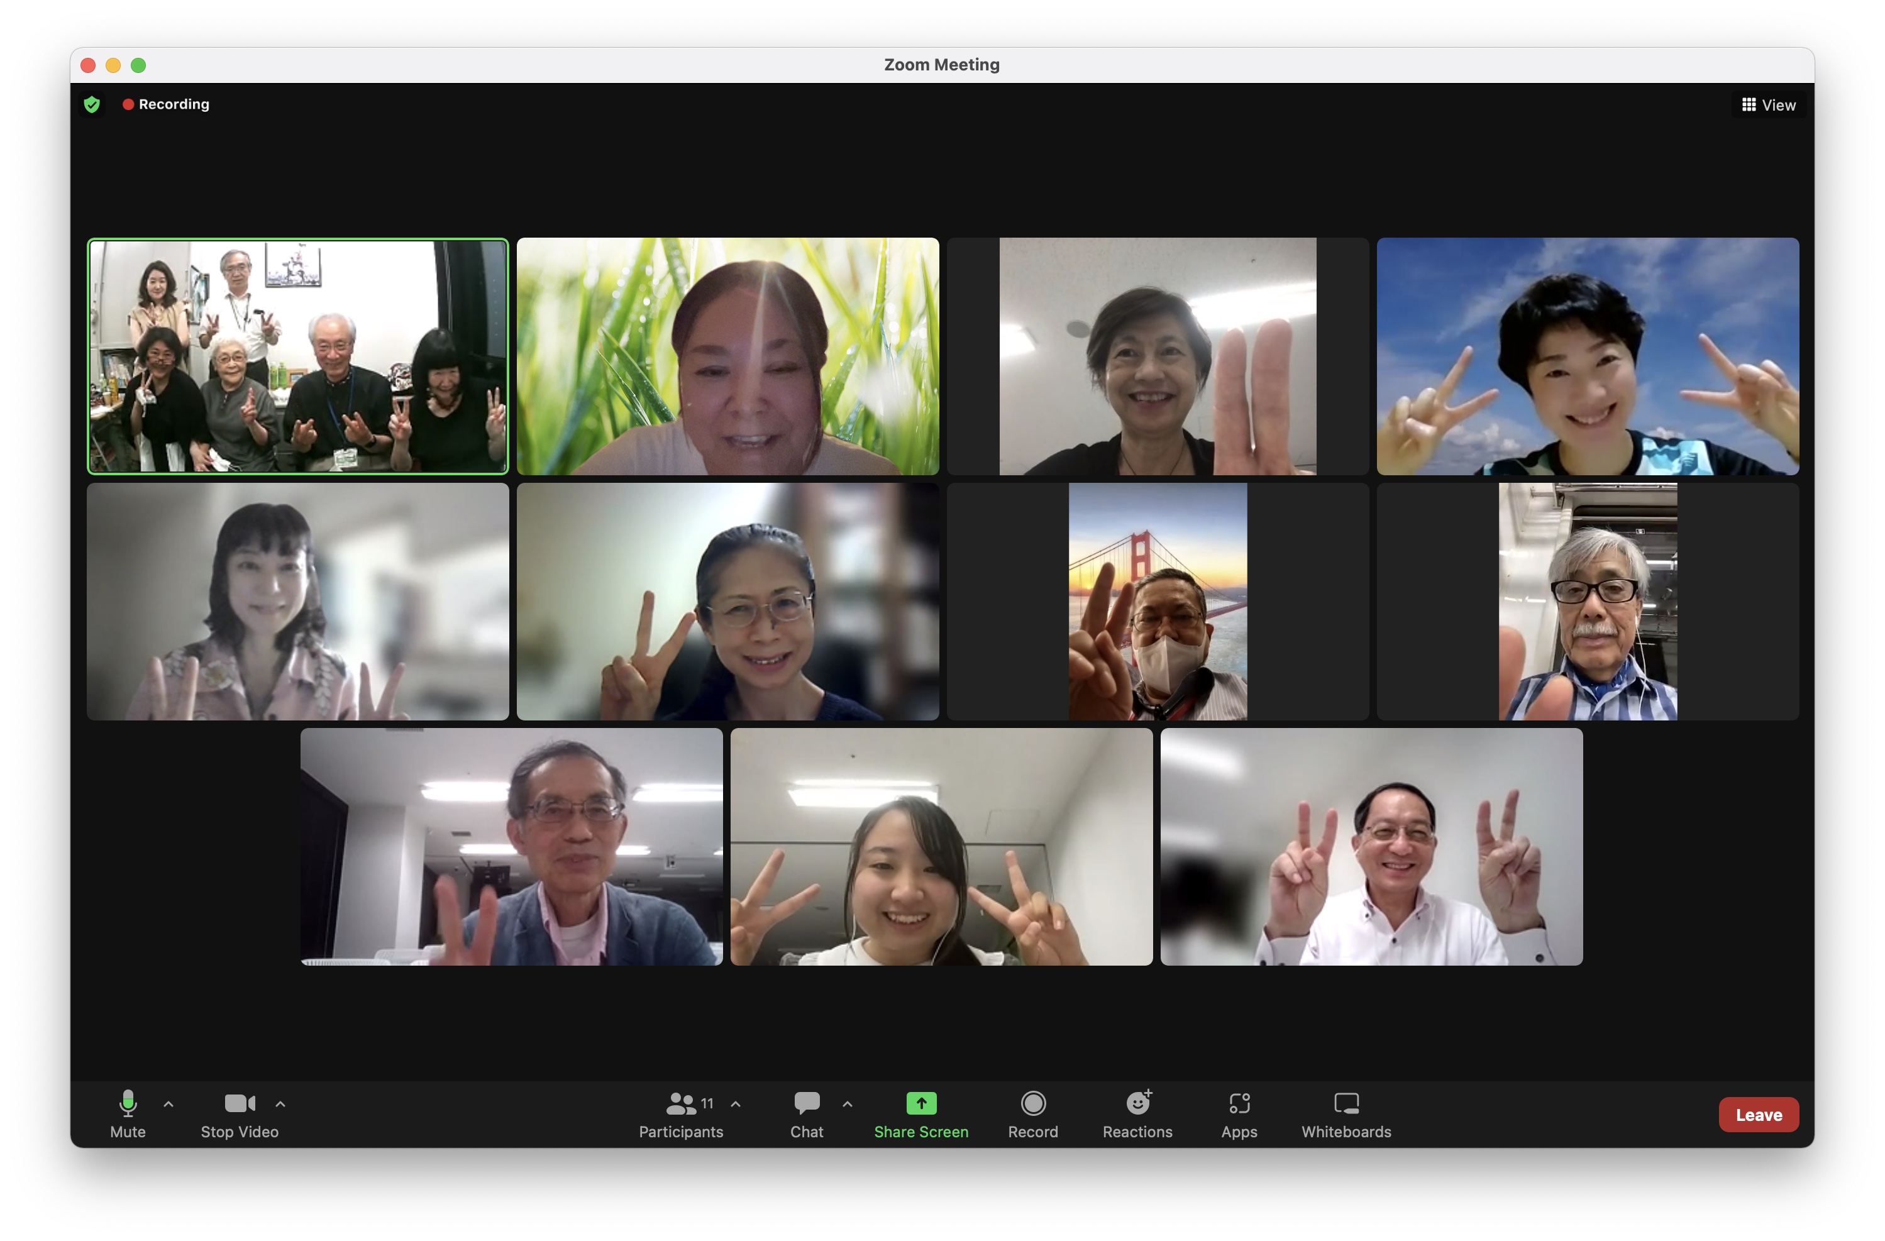
Task: Select the tile of man in white shirt
Action: coord(1371,847)
